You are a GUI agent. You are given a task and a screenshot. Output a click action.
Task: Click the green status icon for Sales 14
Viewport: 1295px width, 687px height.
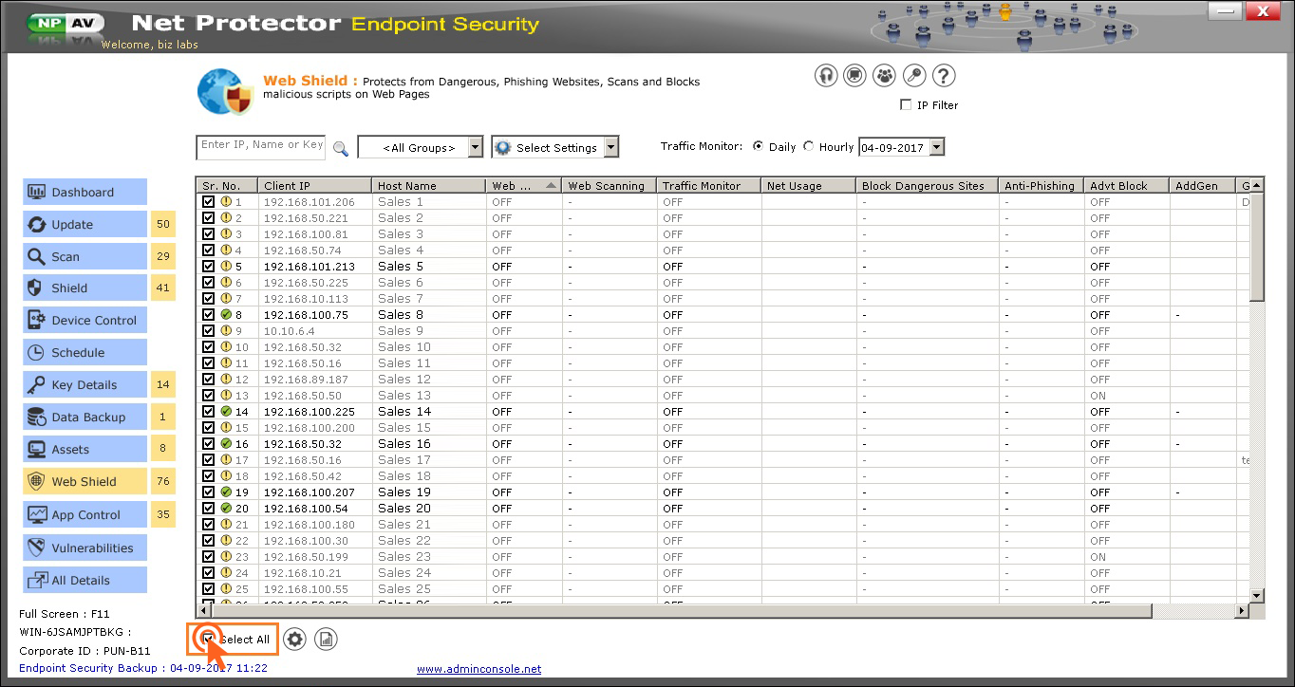pyautogui.click(x=226, y=411)
